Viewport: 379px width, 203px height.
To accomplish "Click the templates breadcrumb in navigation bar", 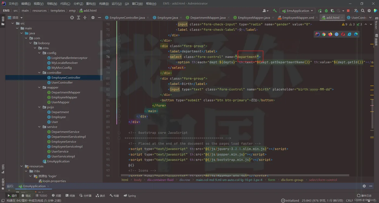I will [58, 11].
